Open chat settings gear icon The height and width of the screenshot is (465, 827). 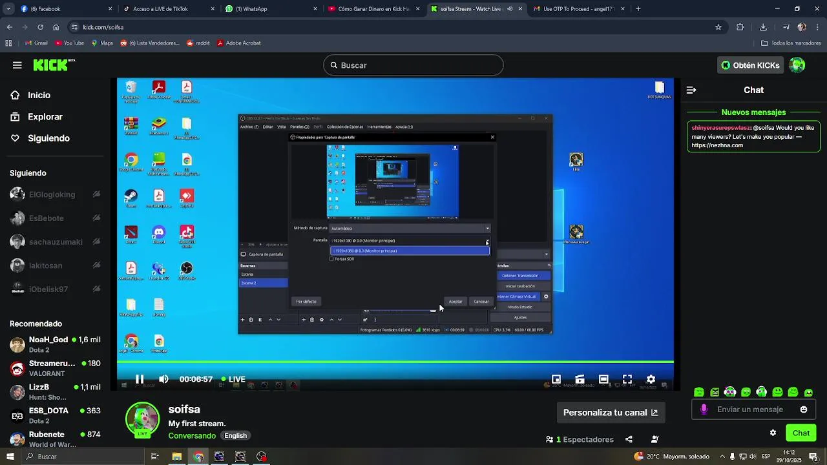(x=773, y=433)
